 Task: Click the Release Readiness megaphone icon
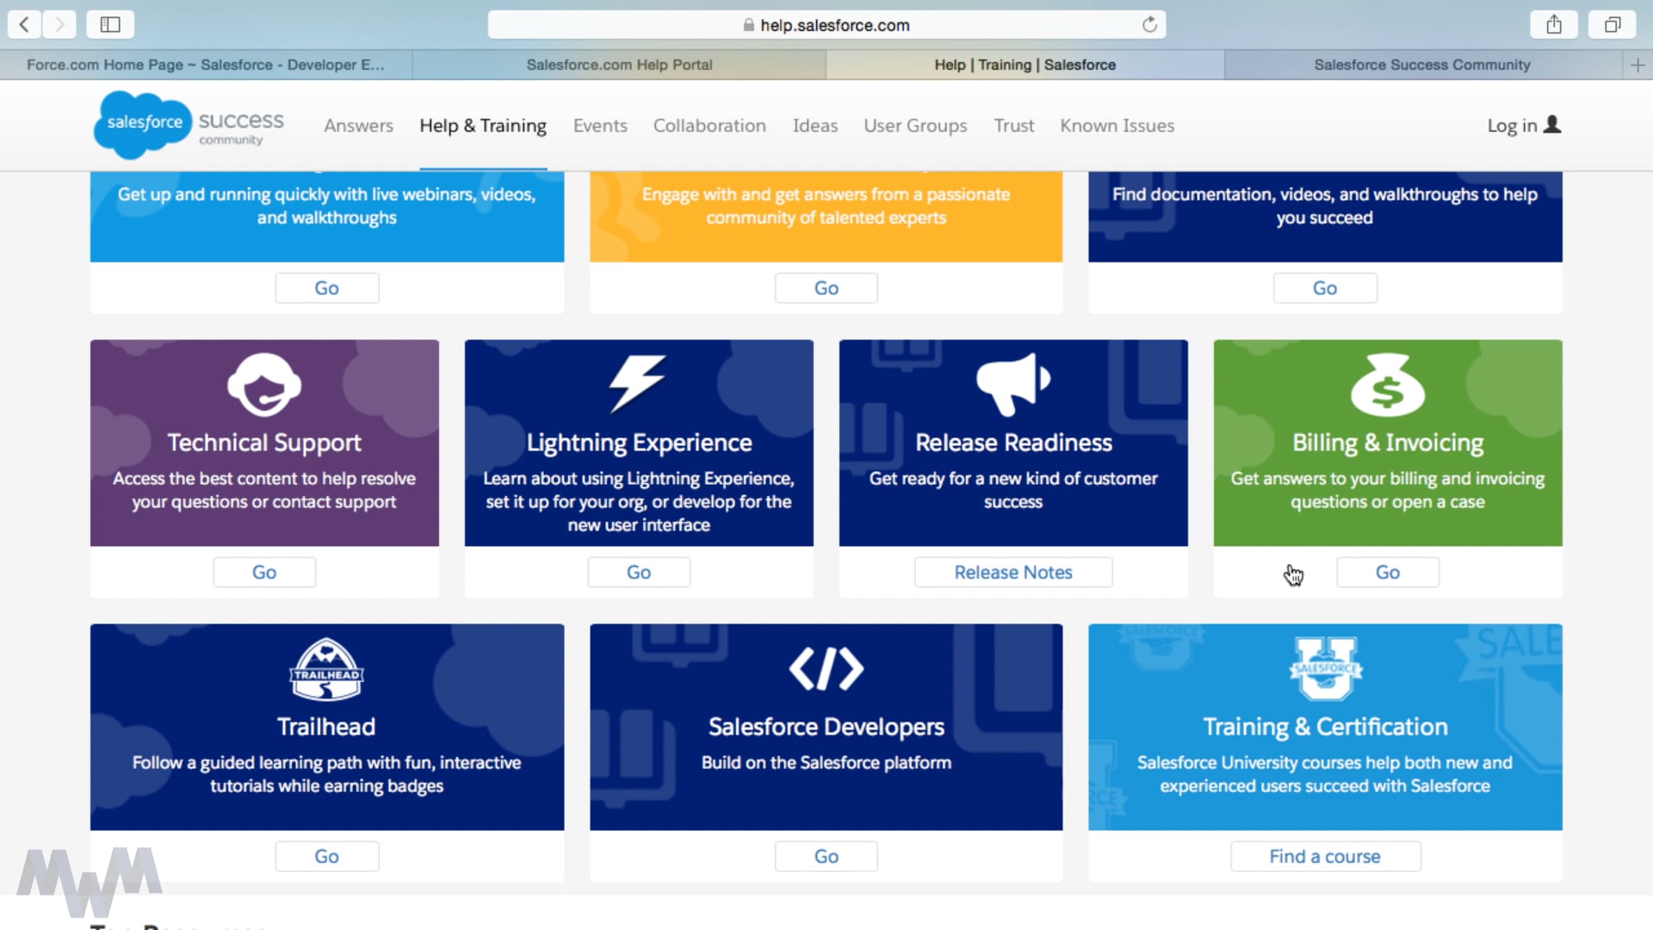[1013, 384]
